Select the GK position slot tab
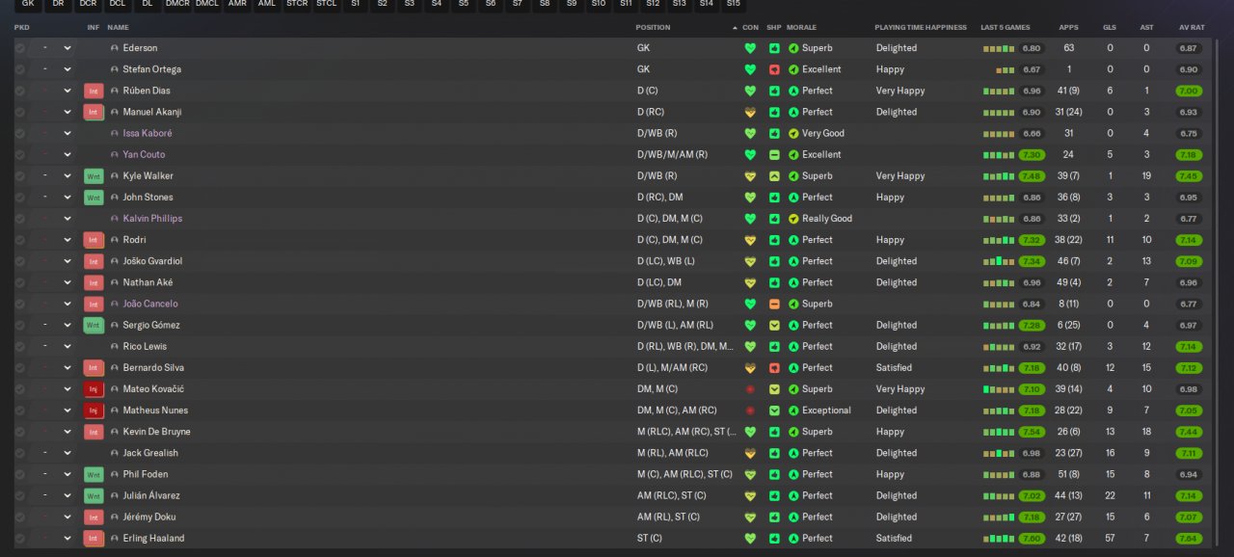1234x557 pixels. (x=28, y=5)
